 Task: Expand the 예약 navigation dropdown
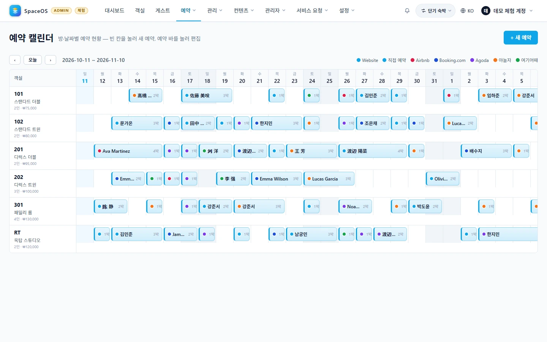click(x=188, y=11)
